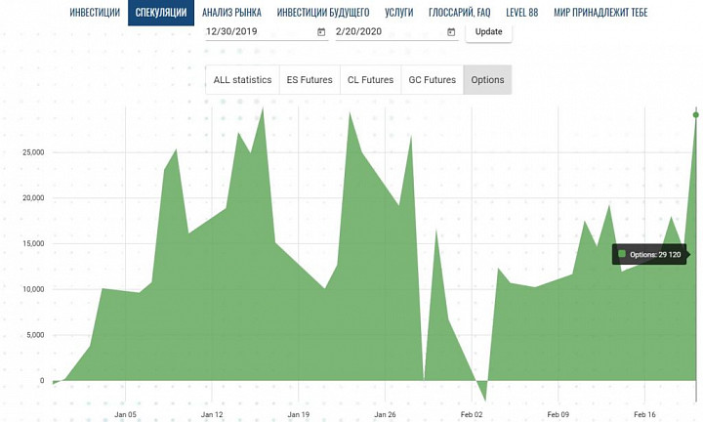Click the Update button

coord(489,32)
